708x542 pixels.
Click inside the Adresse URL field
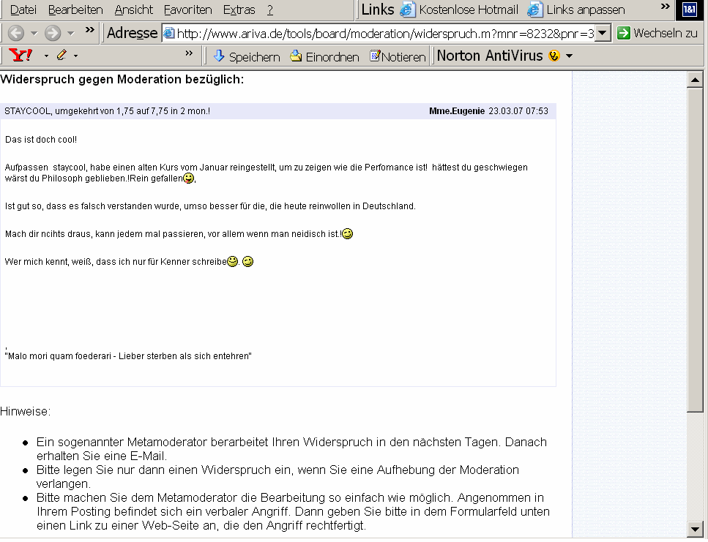coord(366,34)
